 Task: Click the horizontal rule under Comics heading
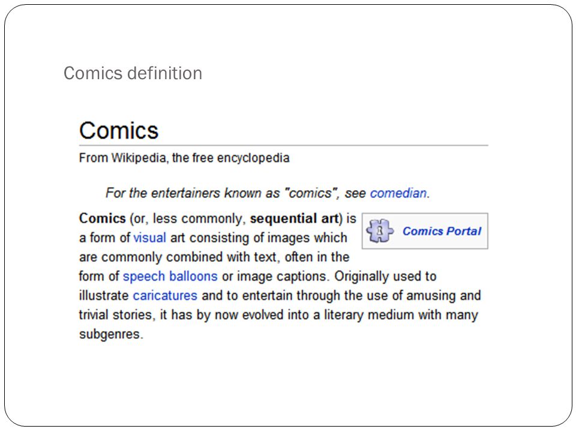(x=284, y=145)
